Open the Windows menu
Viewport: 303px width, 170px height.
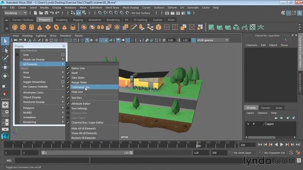pos(71,8)
